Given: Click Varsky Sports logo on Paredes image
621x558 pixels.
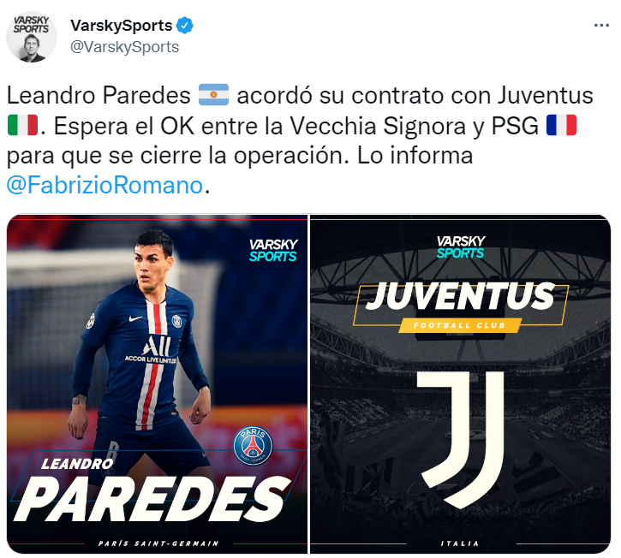Looking at the screenshot, I should [x=273, y=250].
